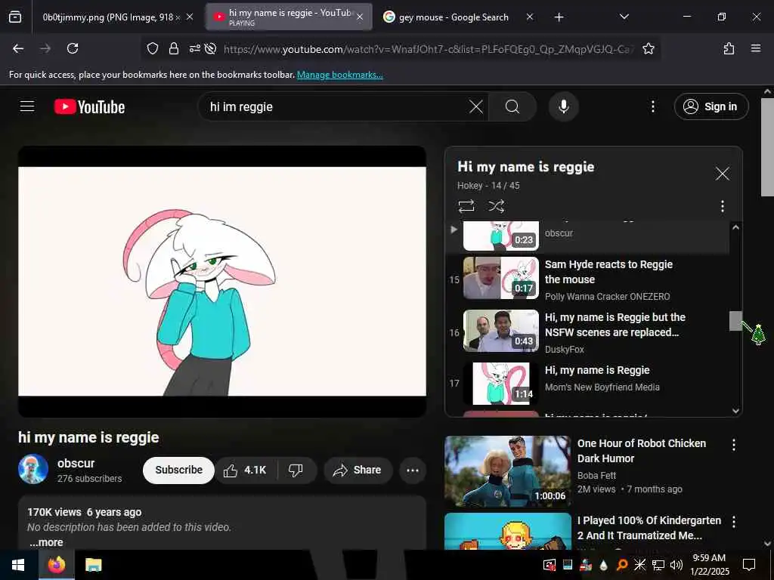Close the Hi my name is reggie playlist panel
The image size is (774, 580).
[722, 174]
